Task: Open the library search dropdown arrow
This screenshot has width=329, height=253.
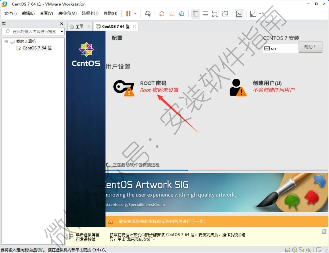Action: (62, 32)
